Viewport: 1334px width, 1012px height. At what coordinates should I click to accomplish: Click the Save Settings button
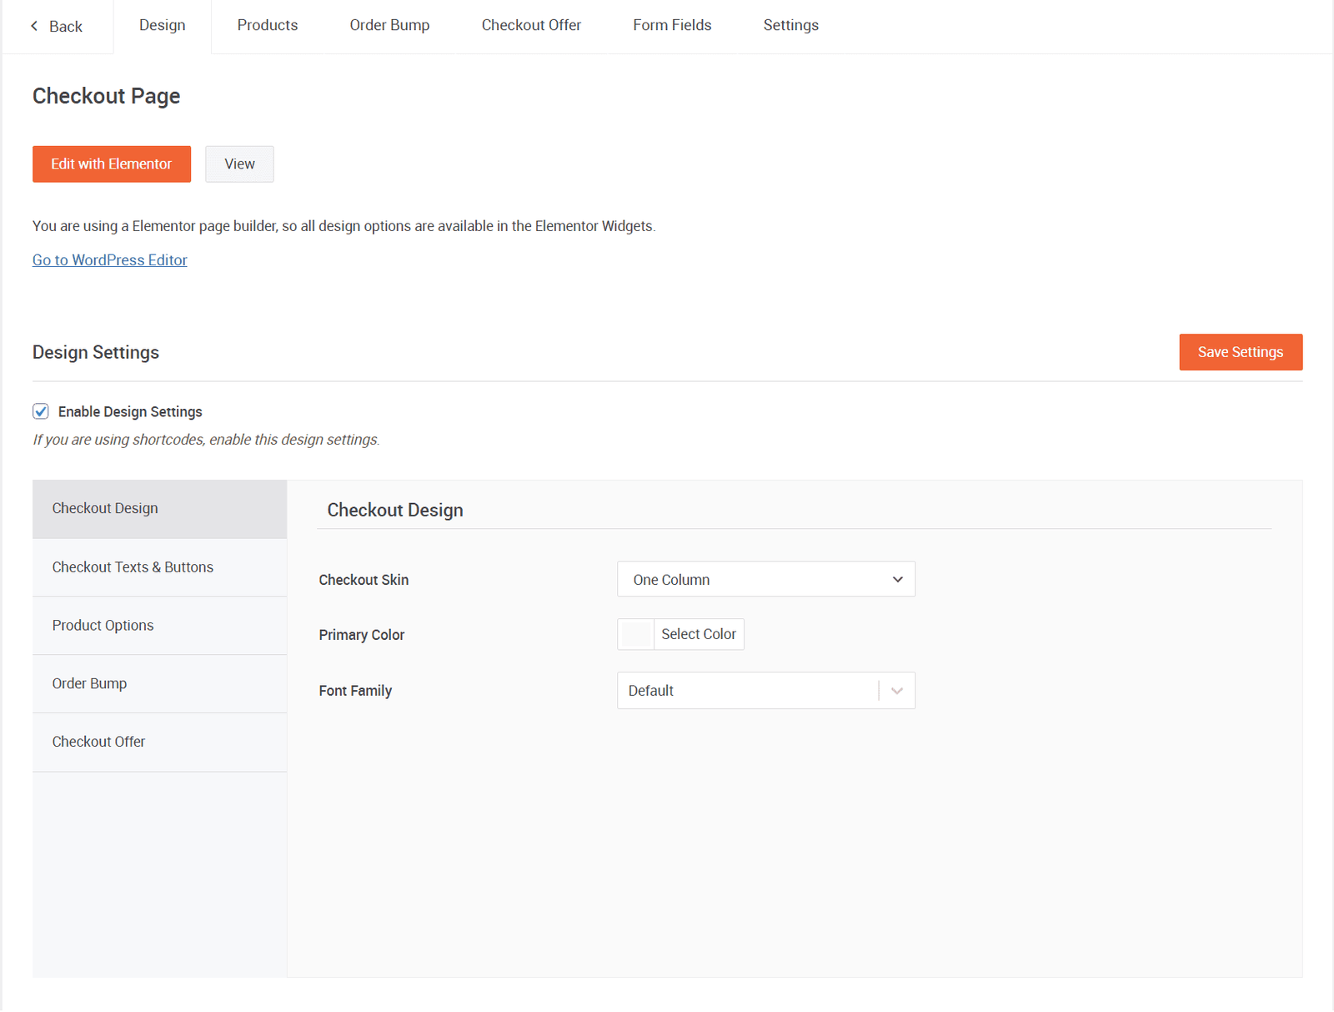click(1240, 352)
